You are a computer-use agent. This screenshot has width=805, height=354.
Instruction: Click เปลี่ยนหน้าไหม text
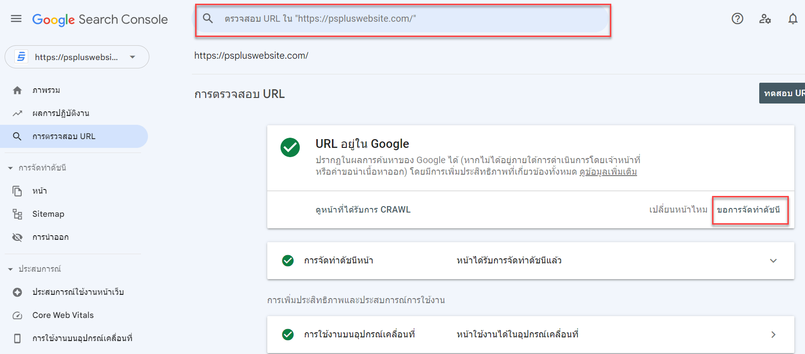point(678,210)
